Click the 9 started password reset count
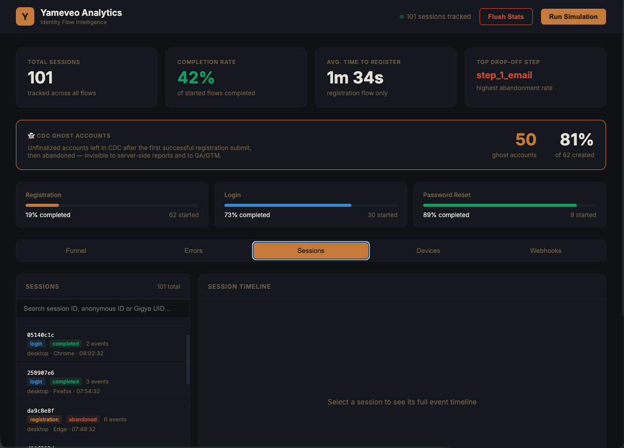This screenshot has height=448, width=624. click(583, 215)
